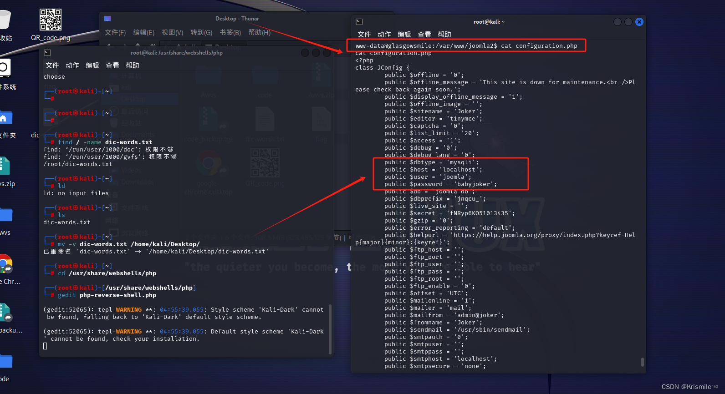Click the 'Desktop - Thunar' window title

(237, 19)
